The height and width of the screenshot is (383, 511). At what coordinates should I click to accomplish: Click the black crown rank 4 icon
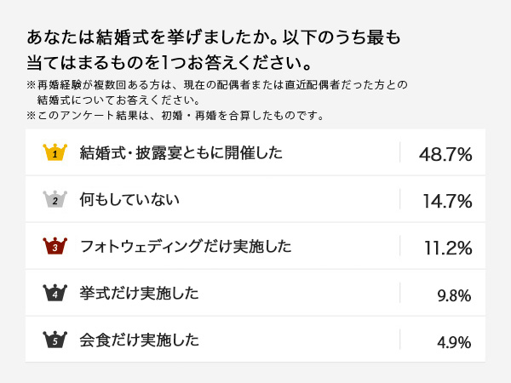click(x=55, y=294)
